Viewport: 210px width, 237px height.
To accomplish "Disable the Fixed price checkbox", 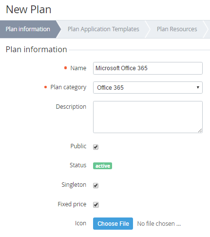I will click(96, 205).
